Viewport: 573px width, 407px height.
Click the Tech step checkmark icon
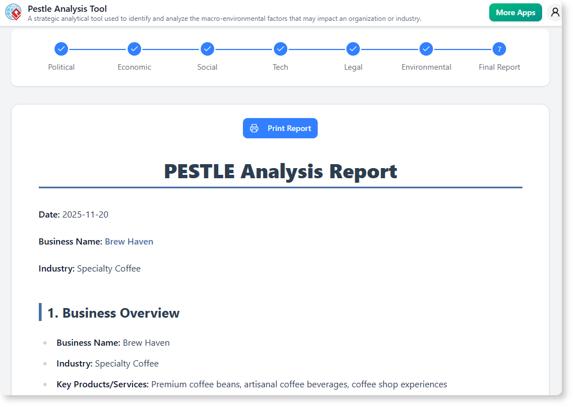coord(280,49)
